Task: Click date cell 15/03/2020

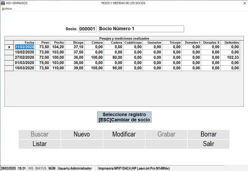Action: click(25, 68)
